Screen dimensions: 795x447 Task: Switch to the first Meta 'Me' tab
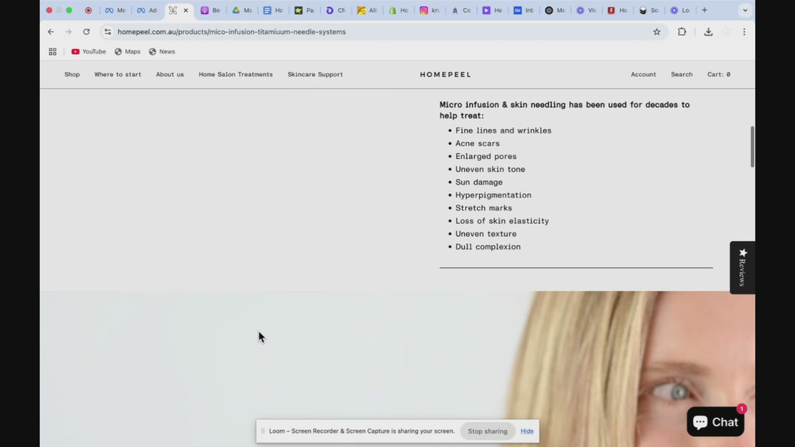point(115,10)
